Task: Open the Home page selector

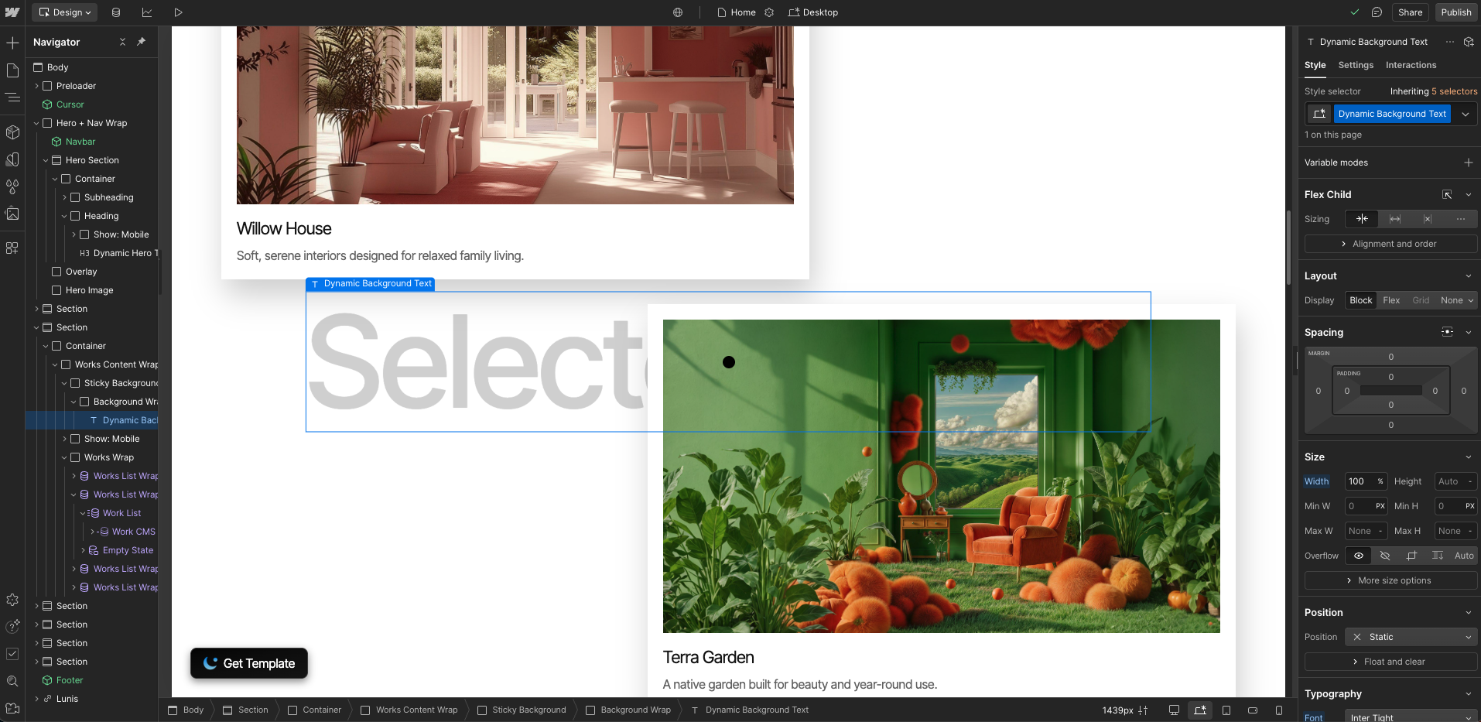Action: tap(737, 12)
